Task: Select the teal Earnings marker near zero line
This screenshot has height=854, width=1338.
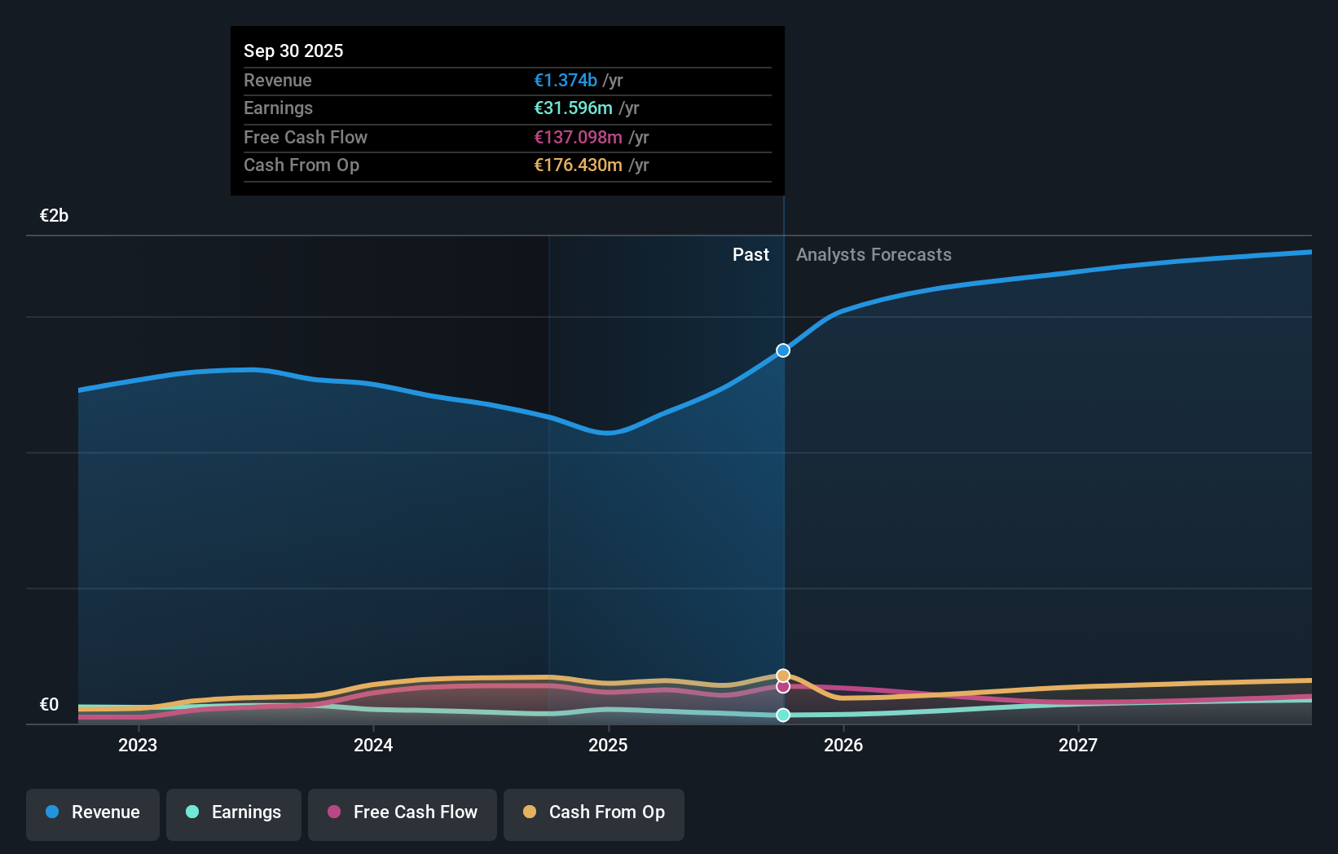Action: pyautogui.click(x=782, y=715)
